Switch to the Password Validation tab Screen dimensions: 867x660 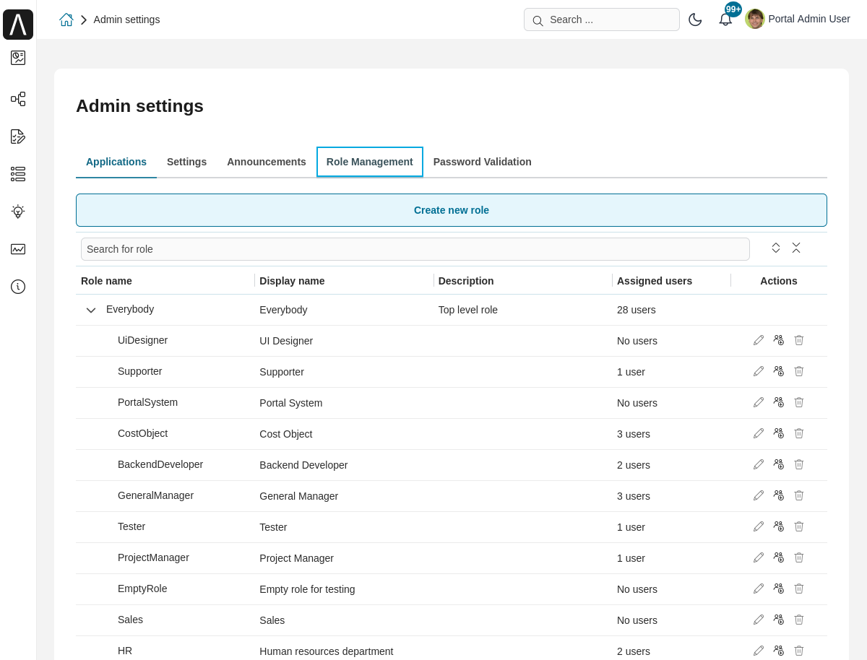point(482,162)
